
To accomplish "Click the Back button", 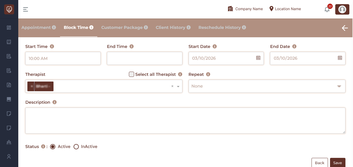I will 319,163.
